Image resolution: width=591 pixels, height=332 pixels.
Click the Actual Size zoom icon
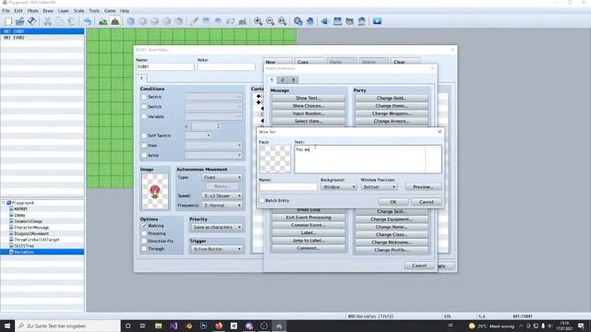[282, 21]
